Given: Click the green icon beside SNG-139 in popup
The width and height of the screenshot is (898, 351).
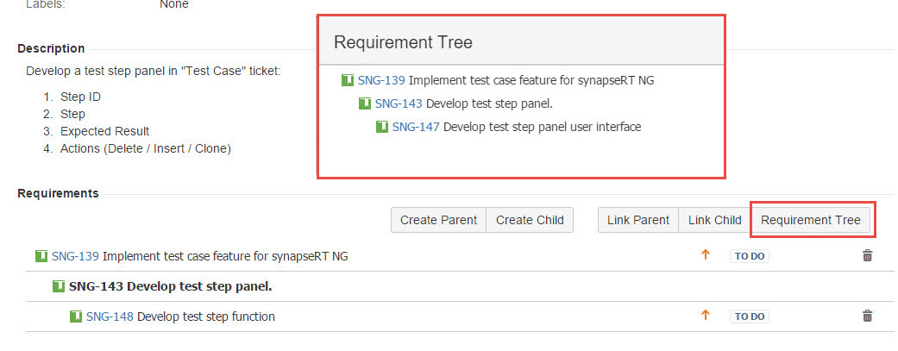Looking at the screenshot, I should (348, 80).
